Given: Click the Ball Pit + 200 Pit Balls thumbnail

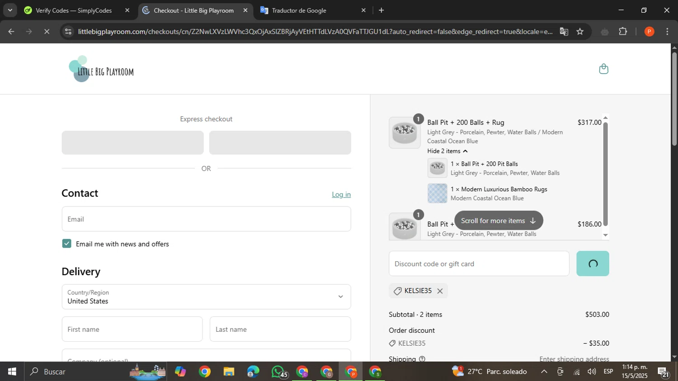Looking at the screenshot, I should coord(437,168).
